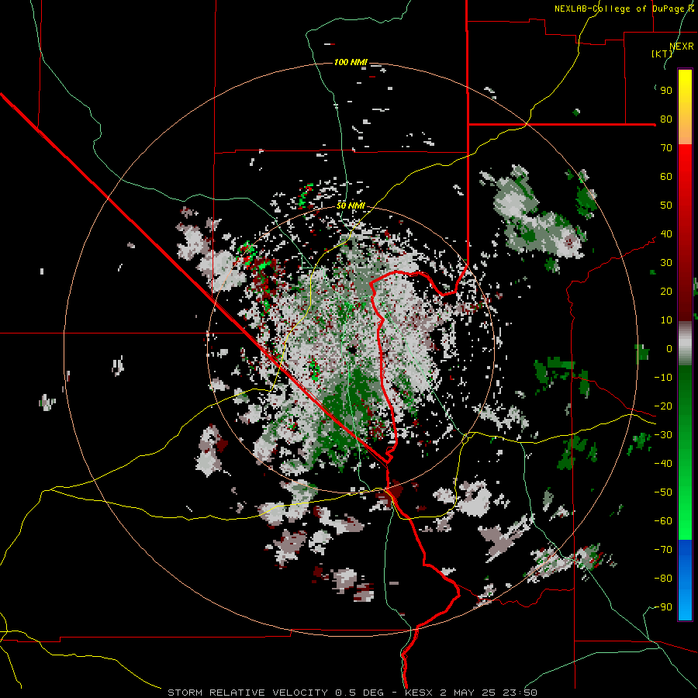Screen dimensions: 698x698
Task: Click the -20 value on the velocity scale
Action: tap(663, 406)
